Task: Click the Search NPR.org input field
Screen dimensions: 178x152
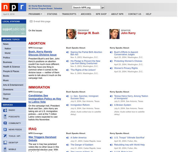Action: point(86,7)
